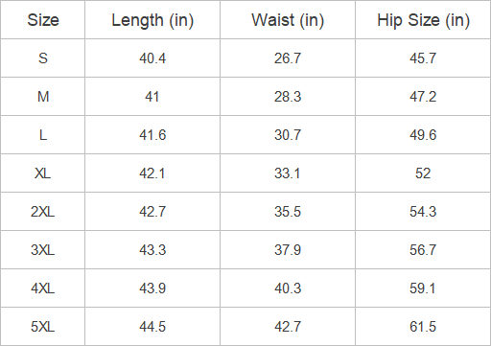Select the M size cell
This screenshot has width=491, height=346.
[43, 97]
